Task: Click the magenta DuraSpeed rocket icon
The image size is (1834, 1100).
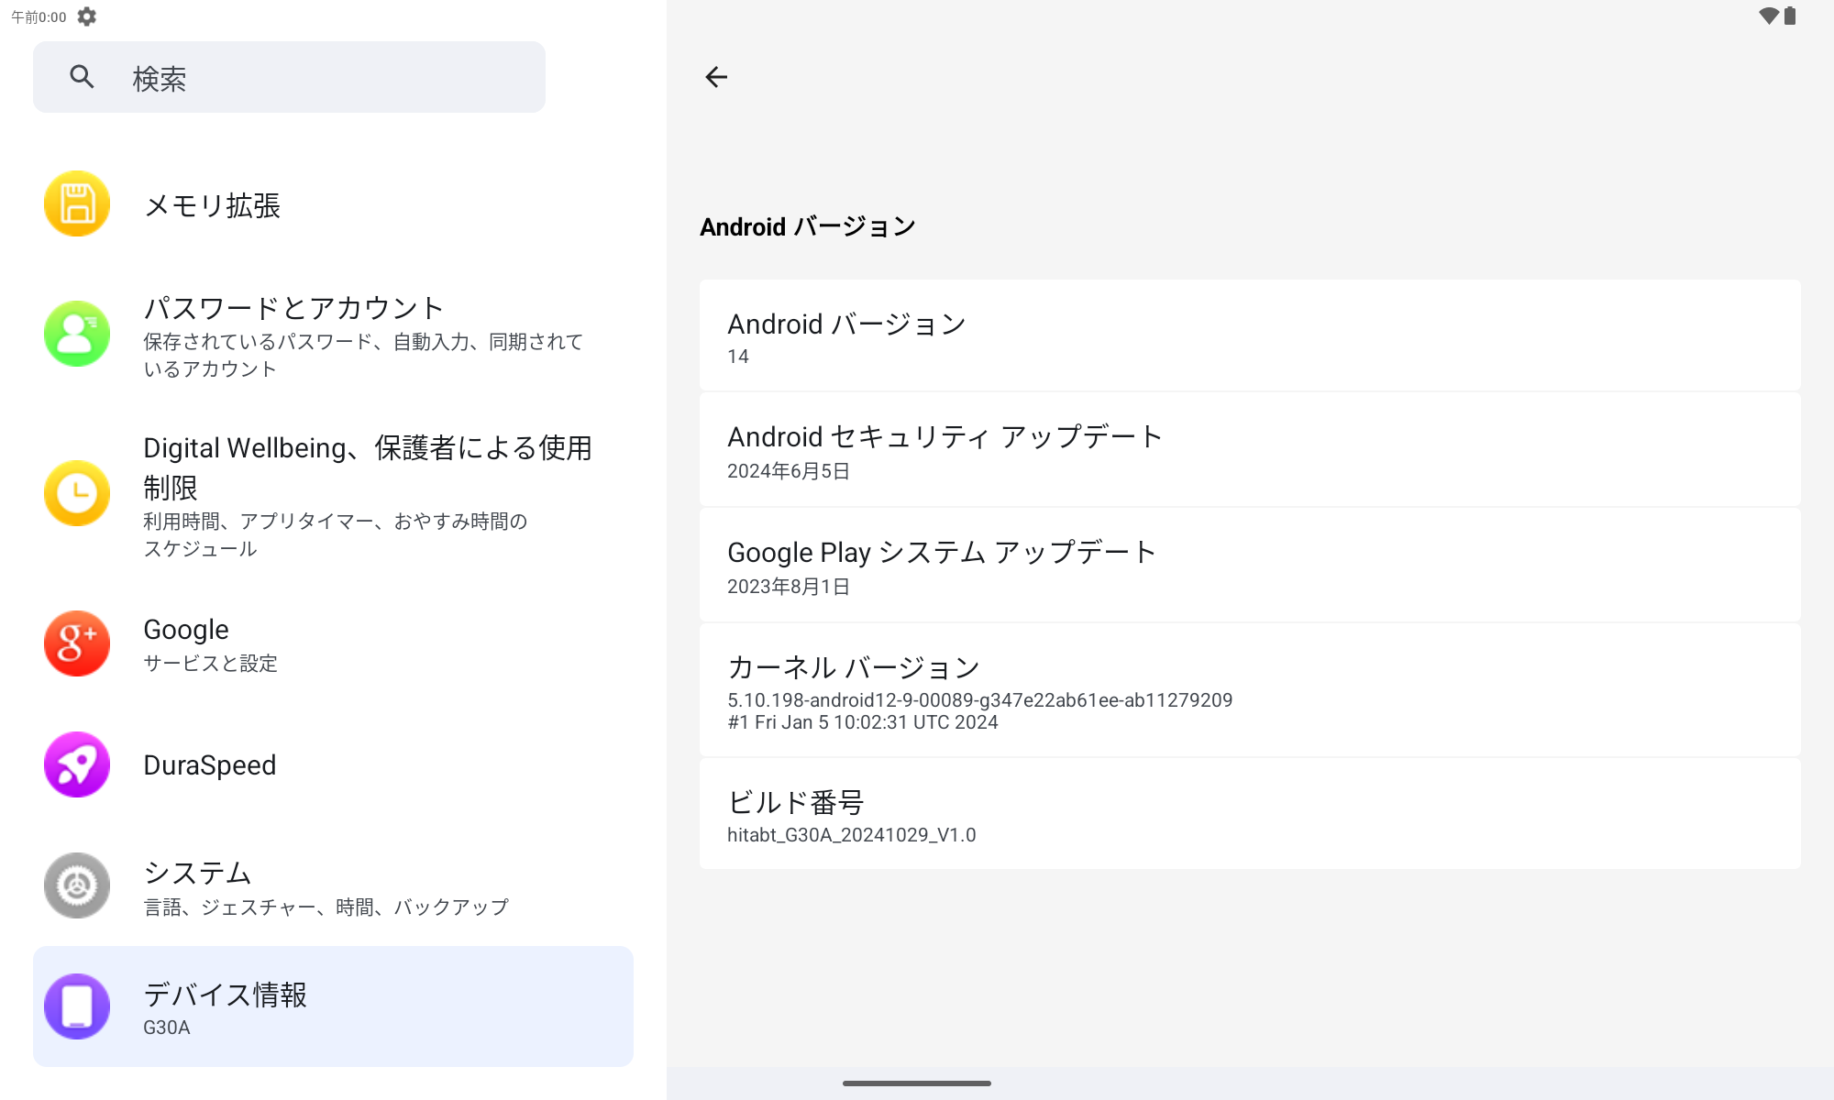Action: (77, 764)
